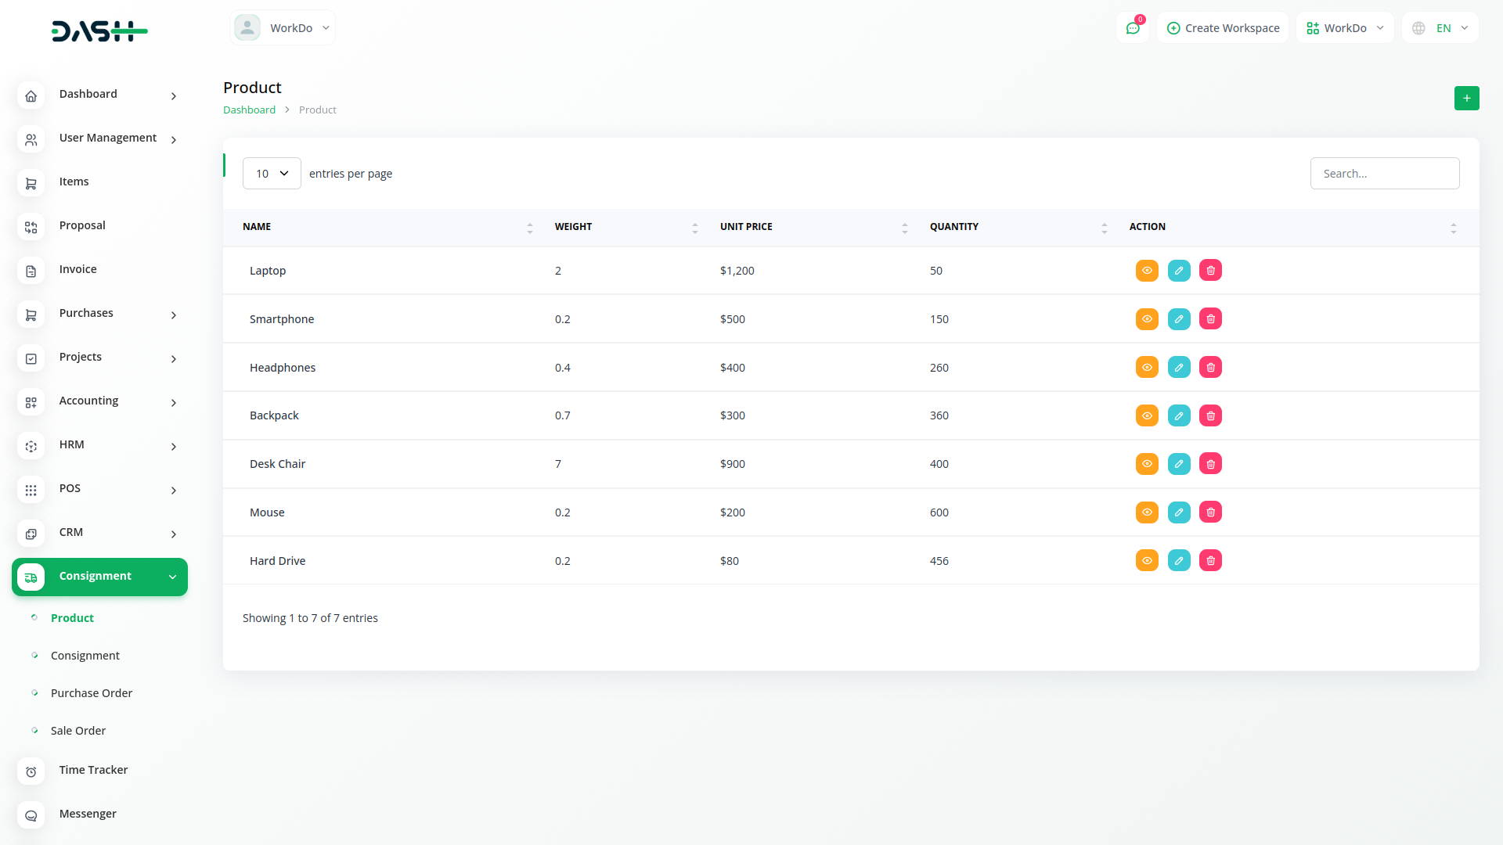
Task: Click the Create Workspace button
Action: [x=1223, y=28]
